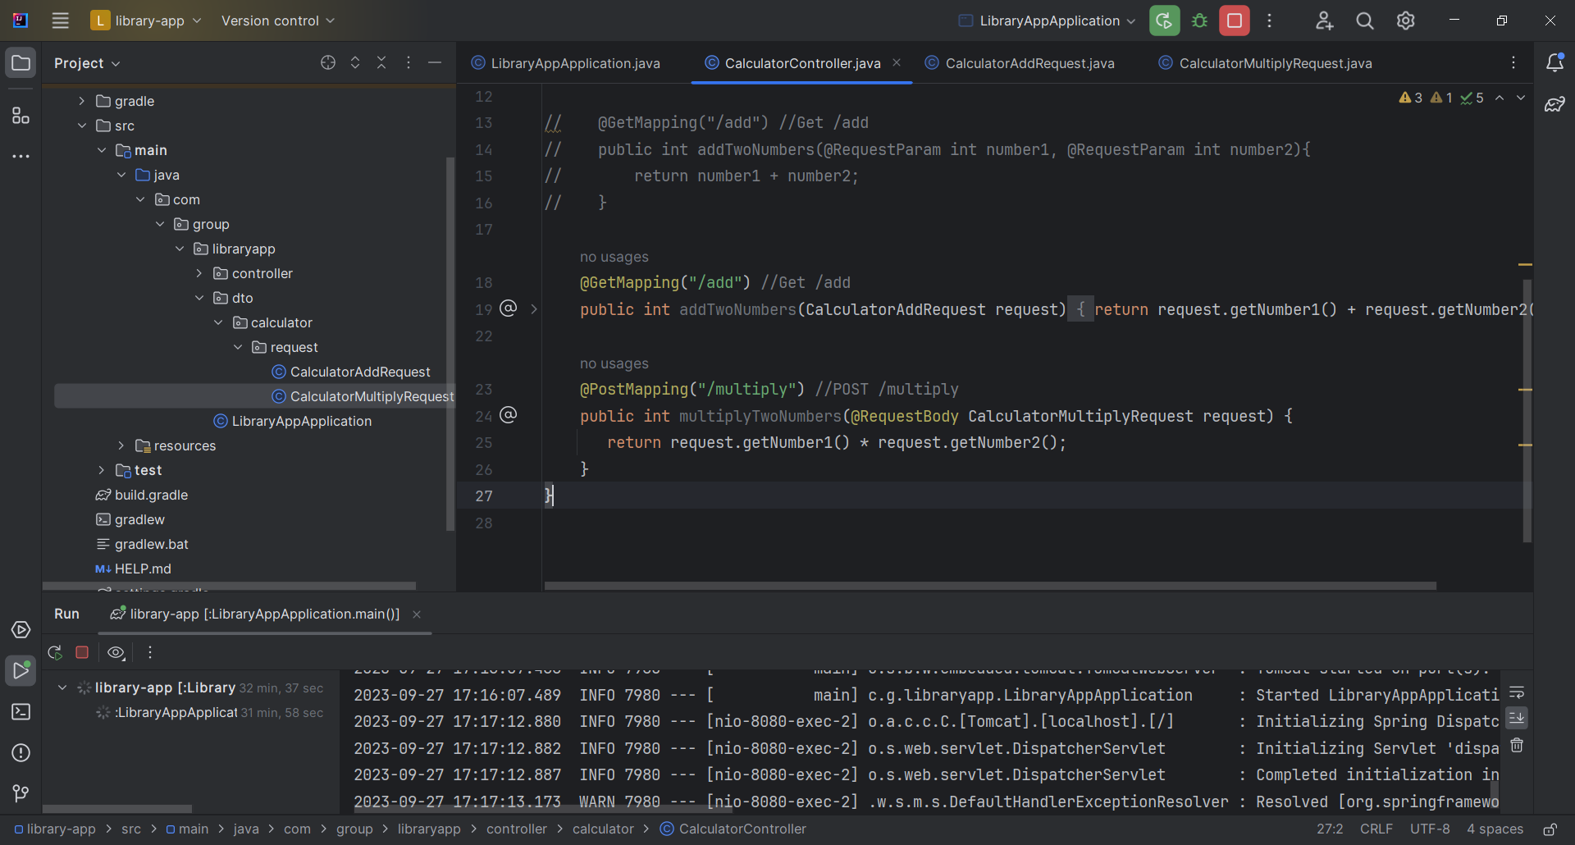
Task: Expand the test folder
Action: click(101, 470)
